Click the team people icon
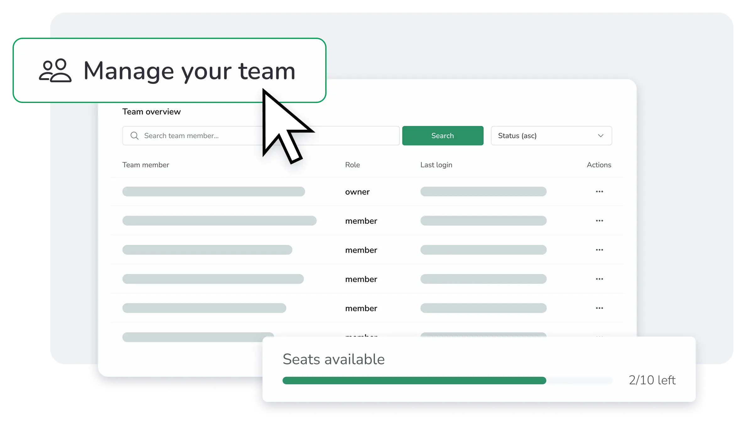The image size is (746, 427). [x=55, y=71]
